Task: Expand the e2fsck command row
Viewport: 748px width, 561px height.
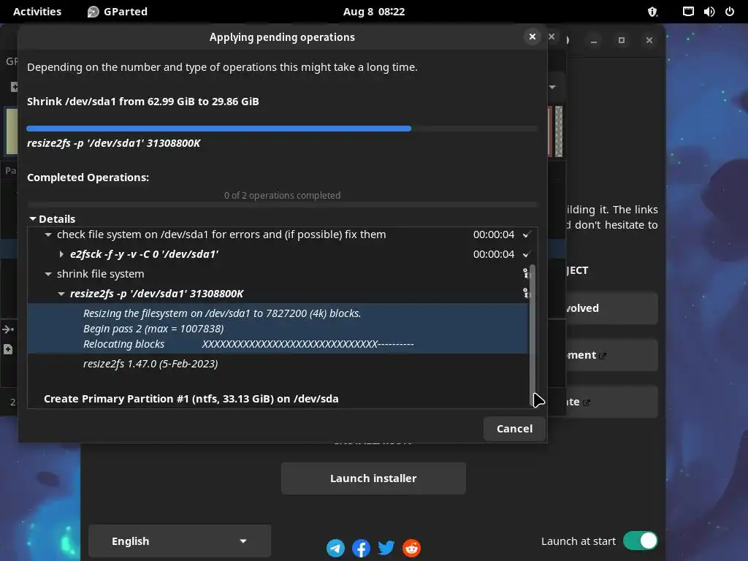Action: (x=61, y=254)
